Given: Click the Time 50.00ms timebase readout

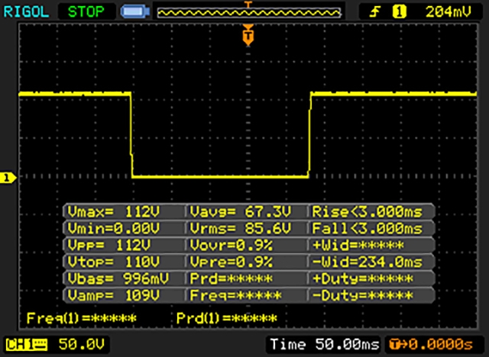Looking at the screenshot, I should tap(324, 344).
